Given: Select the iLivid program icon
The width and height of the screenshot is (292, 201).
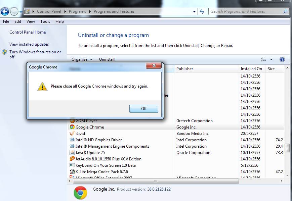Looking at the screenshot, I should (72, 133).
